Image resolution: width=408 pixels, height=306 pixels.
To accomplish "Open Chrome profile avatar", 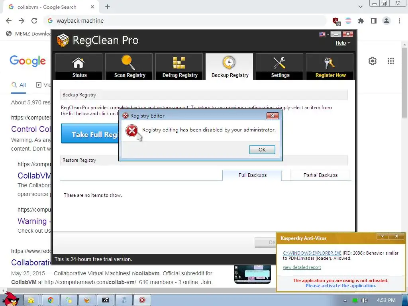I will (x=386, y=21).
